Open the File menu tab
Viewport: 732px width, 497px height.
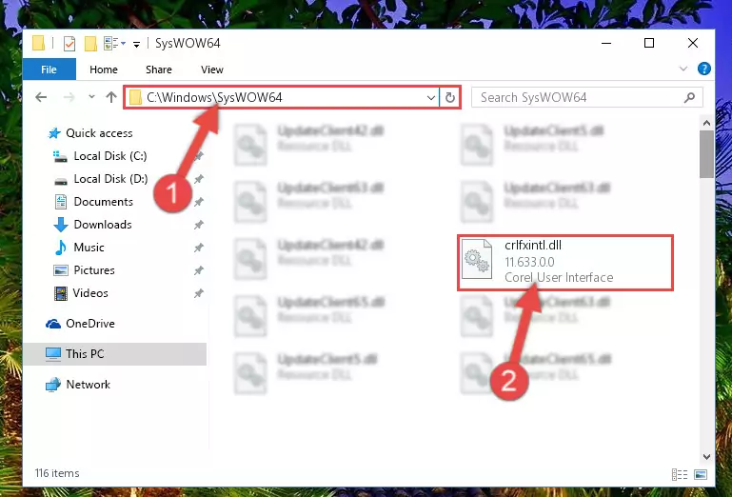(49, 70)
